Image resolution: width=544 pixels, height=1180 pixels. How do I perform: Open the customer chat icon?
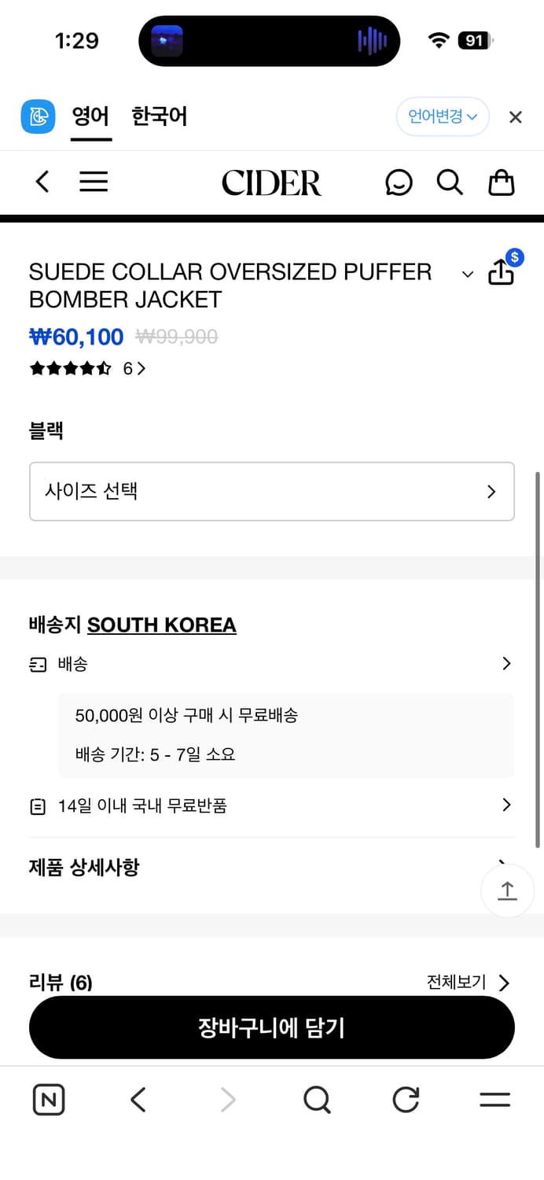click(x=399, y=182)
